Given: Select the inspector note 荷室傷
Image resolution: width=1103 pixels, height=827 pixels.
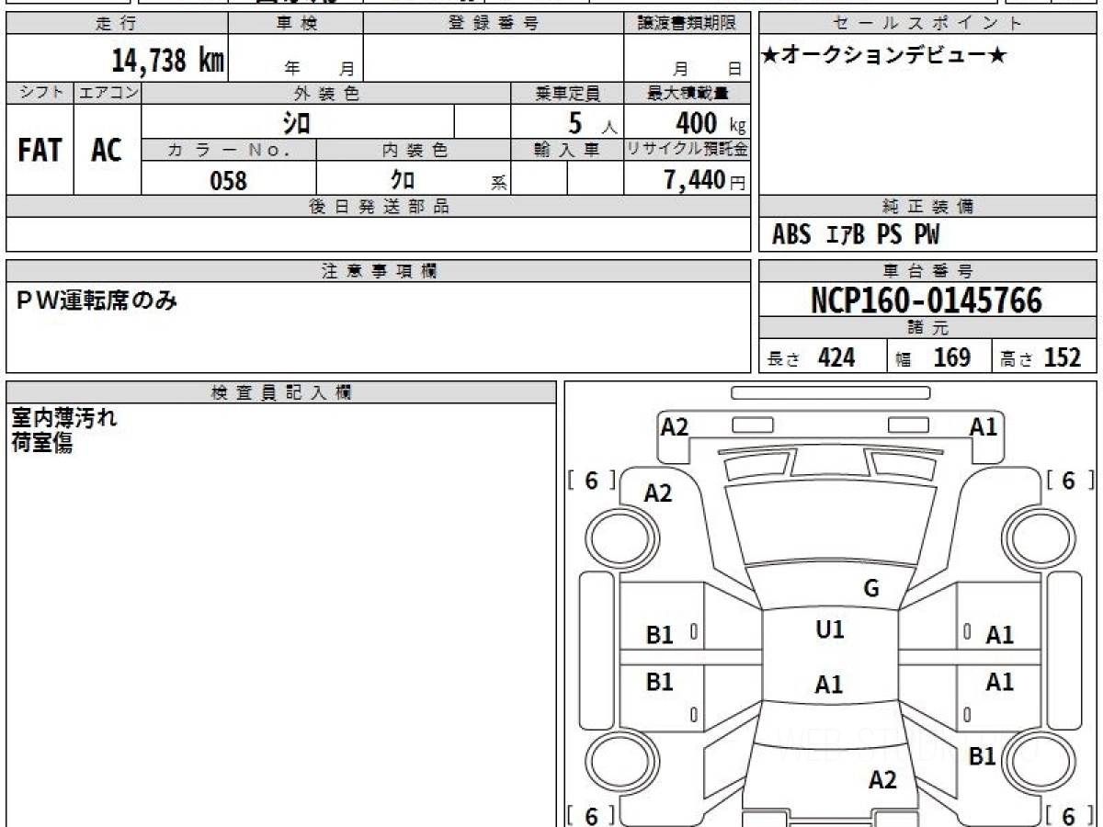Looking at the screenshot, I should (x=42, y=442).
